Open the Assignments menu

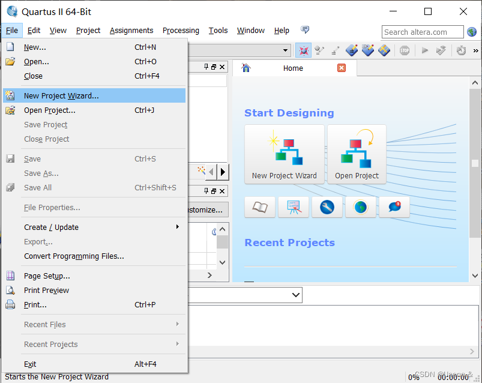(131, 31)
